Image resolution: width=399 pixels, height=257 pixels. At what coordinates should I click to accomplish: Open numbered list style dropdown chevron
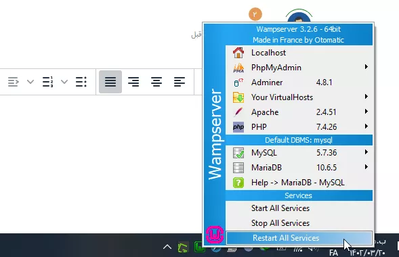(x=30, y=82)
